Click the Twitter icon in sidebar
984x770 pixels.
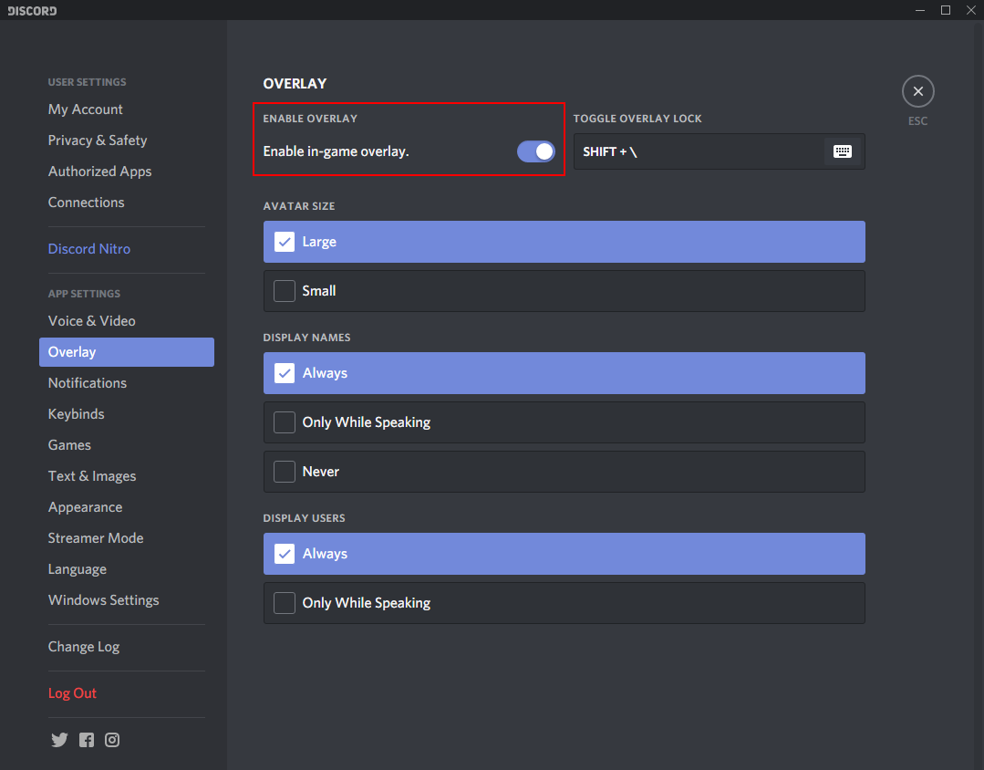(x=59, y=740)
